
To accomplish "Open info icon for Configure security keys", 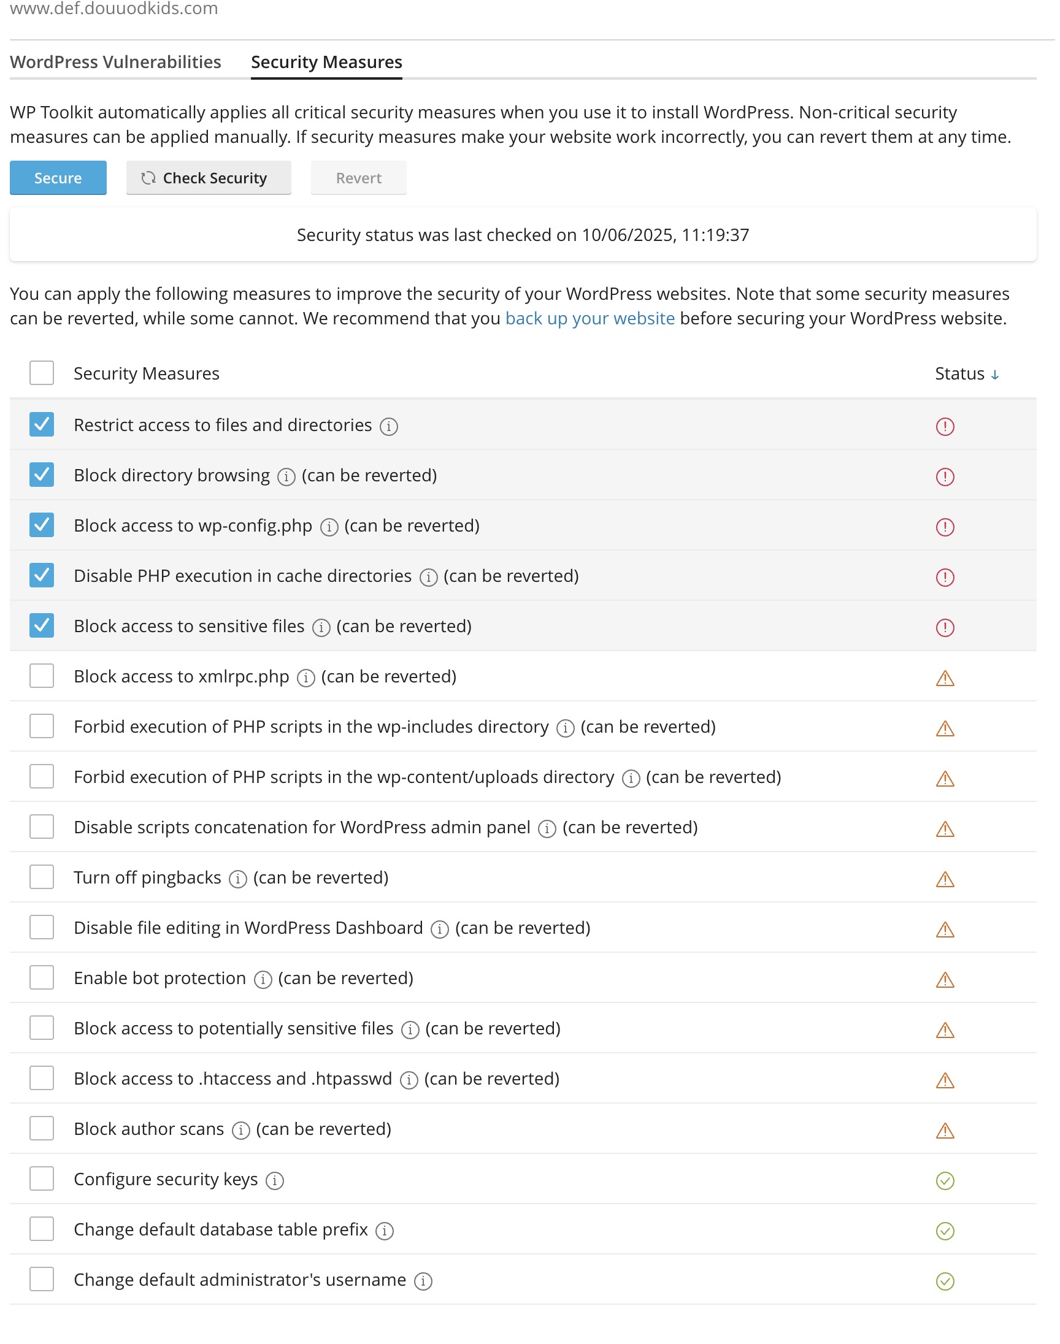I will [274, 1181].
